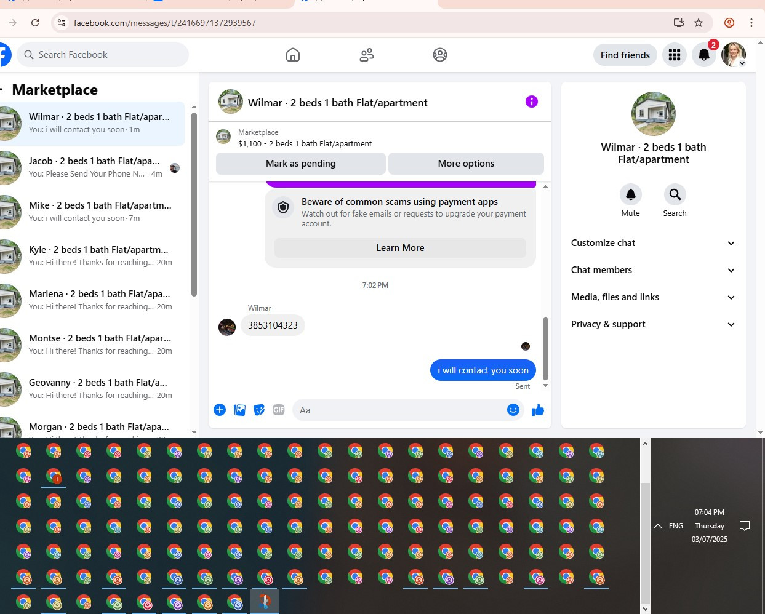Open the emoji picker in message box

click(513, 410)
